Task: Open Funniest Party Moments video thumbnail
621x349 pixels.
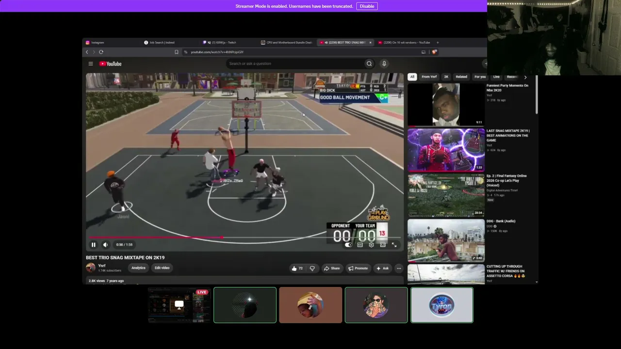Action: pos(446,104)
